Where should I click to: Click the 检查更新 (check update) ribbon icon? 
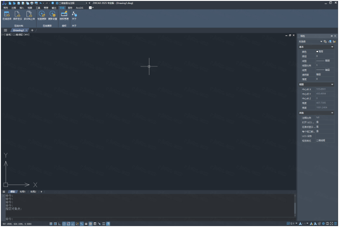click(x=42, y=15)
